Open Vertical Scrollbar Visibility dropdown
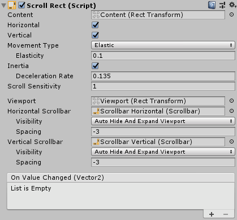Screen dimensions: 237x220 pyautogui.click(x=163, y=152)
